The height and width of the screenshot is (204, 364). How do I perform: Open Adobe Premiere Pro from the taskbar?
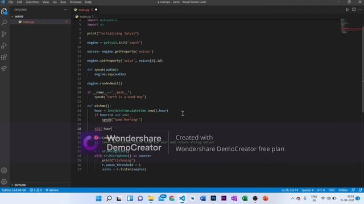224,198
